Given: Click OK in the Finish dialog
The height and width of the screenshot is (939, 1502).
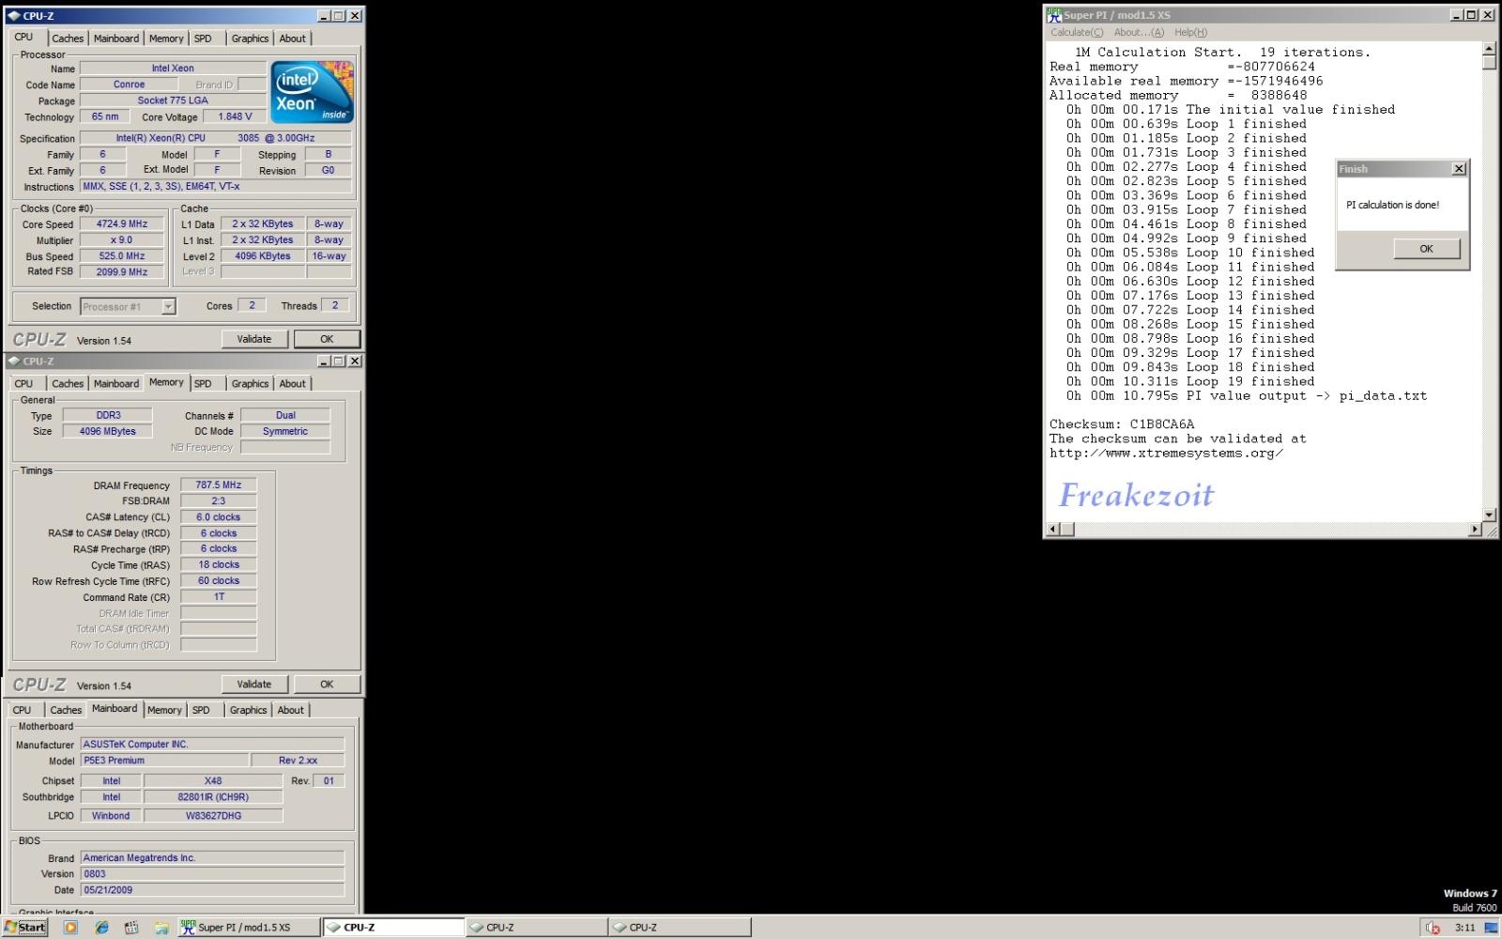Looking at the screenshot, I should click(1427, 249).
